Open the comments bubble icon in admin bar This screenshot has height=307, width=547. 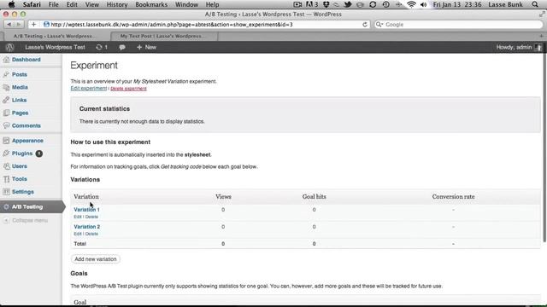121,48
